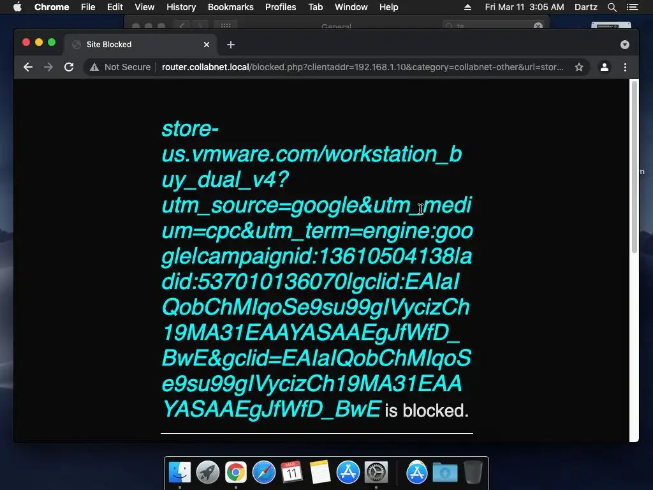Open Finder from the Dock
This screenshot has width=653, height=490.
[180, 472]
